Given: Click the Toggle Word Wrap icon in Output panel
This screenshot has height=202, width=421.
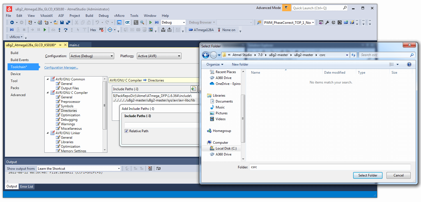Looking at the screenshot, I should [x=158, y=168].
